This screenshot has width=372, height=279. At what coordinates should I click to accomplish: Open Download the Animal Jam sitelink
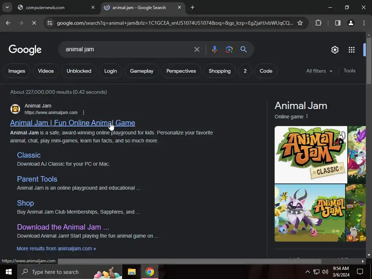[63, 227]
